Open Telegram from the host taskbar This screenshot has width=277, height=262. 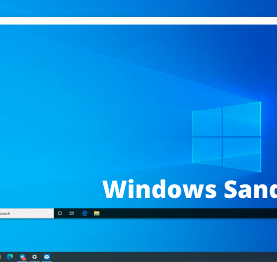click(x=23, y=257)
